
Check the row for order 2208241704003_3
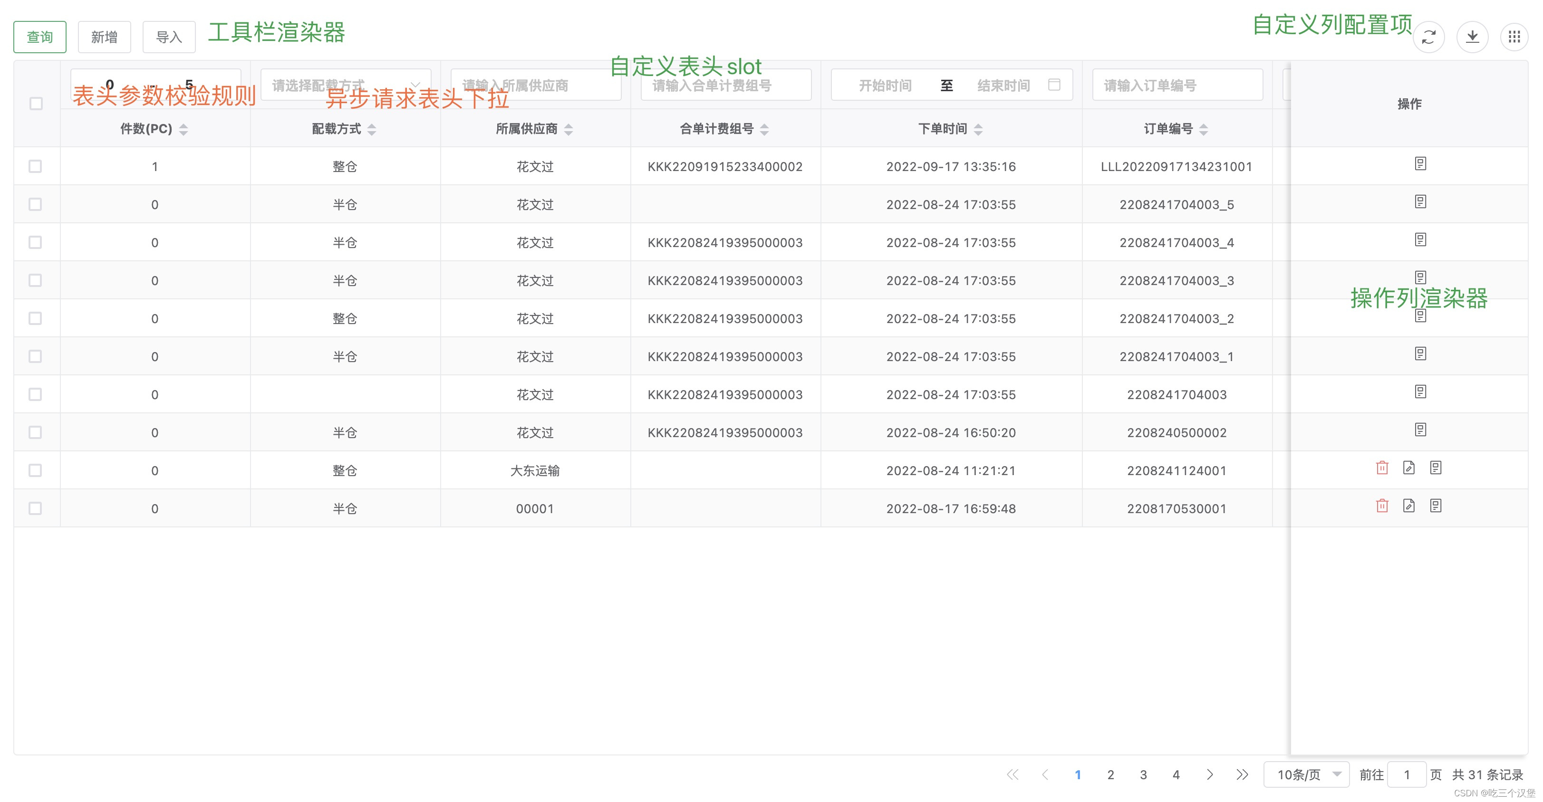[35, 281]
